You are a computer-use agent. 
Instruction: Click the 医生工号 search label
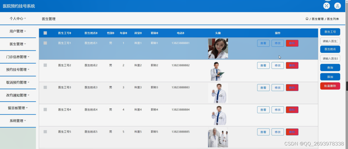pos(330,32)
